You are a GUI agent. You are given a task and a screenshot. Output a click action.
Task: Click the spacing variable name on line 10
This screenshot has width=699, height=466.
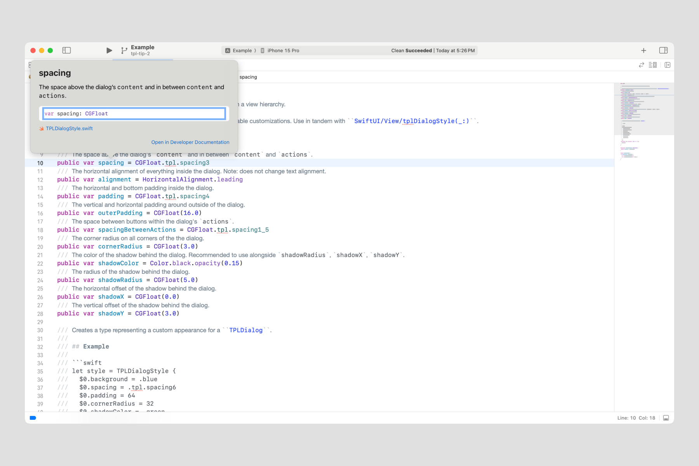click(x=111, y=163)
